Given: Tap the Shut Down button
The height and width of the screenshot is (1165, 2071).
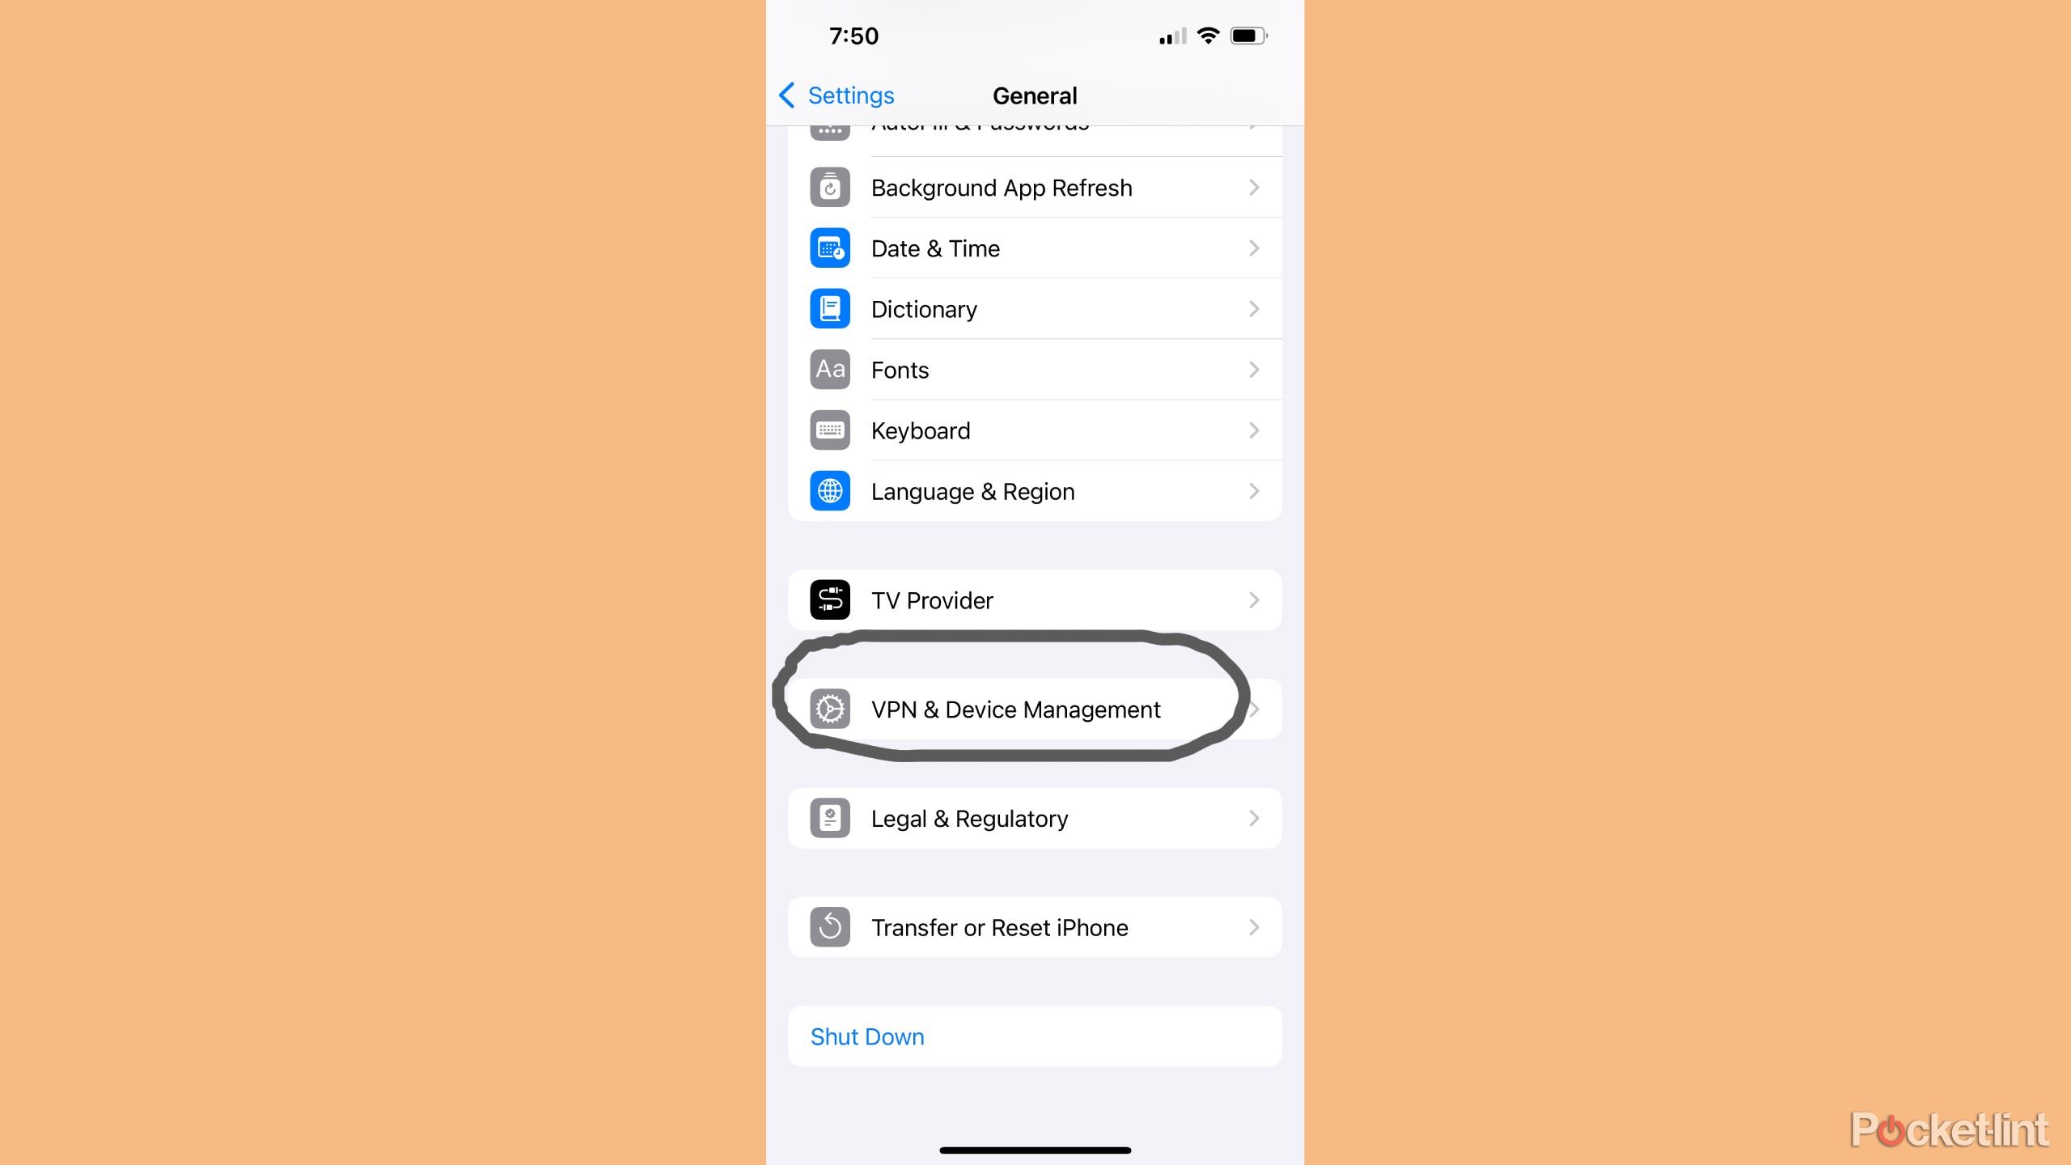Looking at the screenshot, I should click(x=866, y=1036).
